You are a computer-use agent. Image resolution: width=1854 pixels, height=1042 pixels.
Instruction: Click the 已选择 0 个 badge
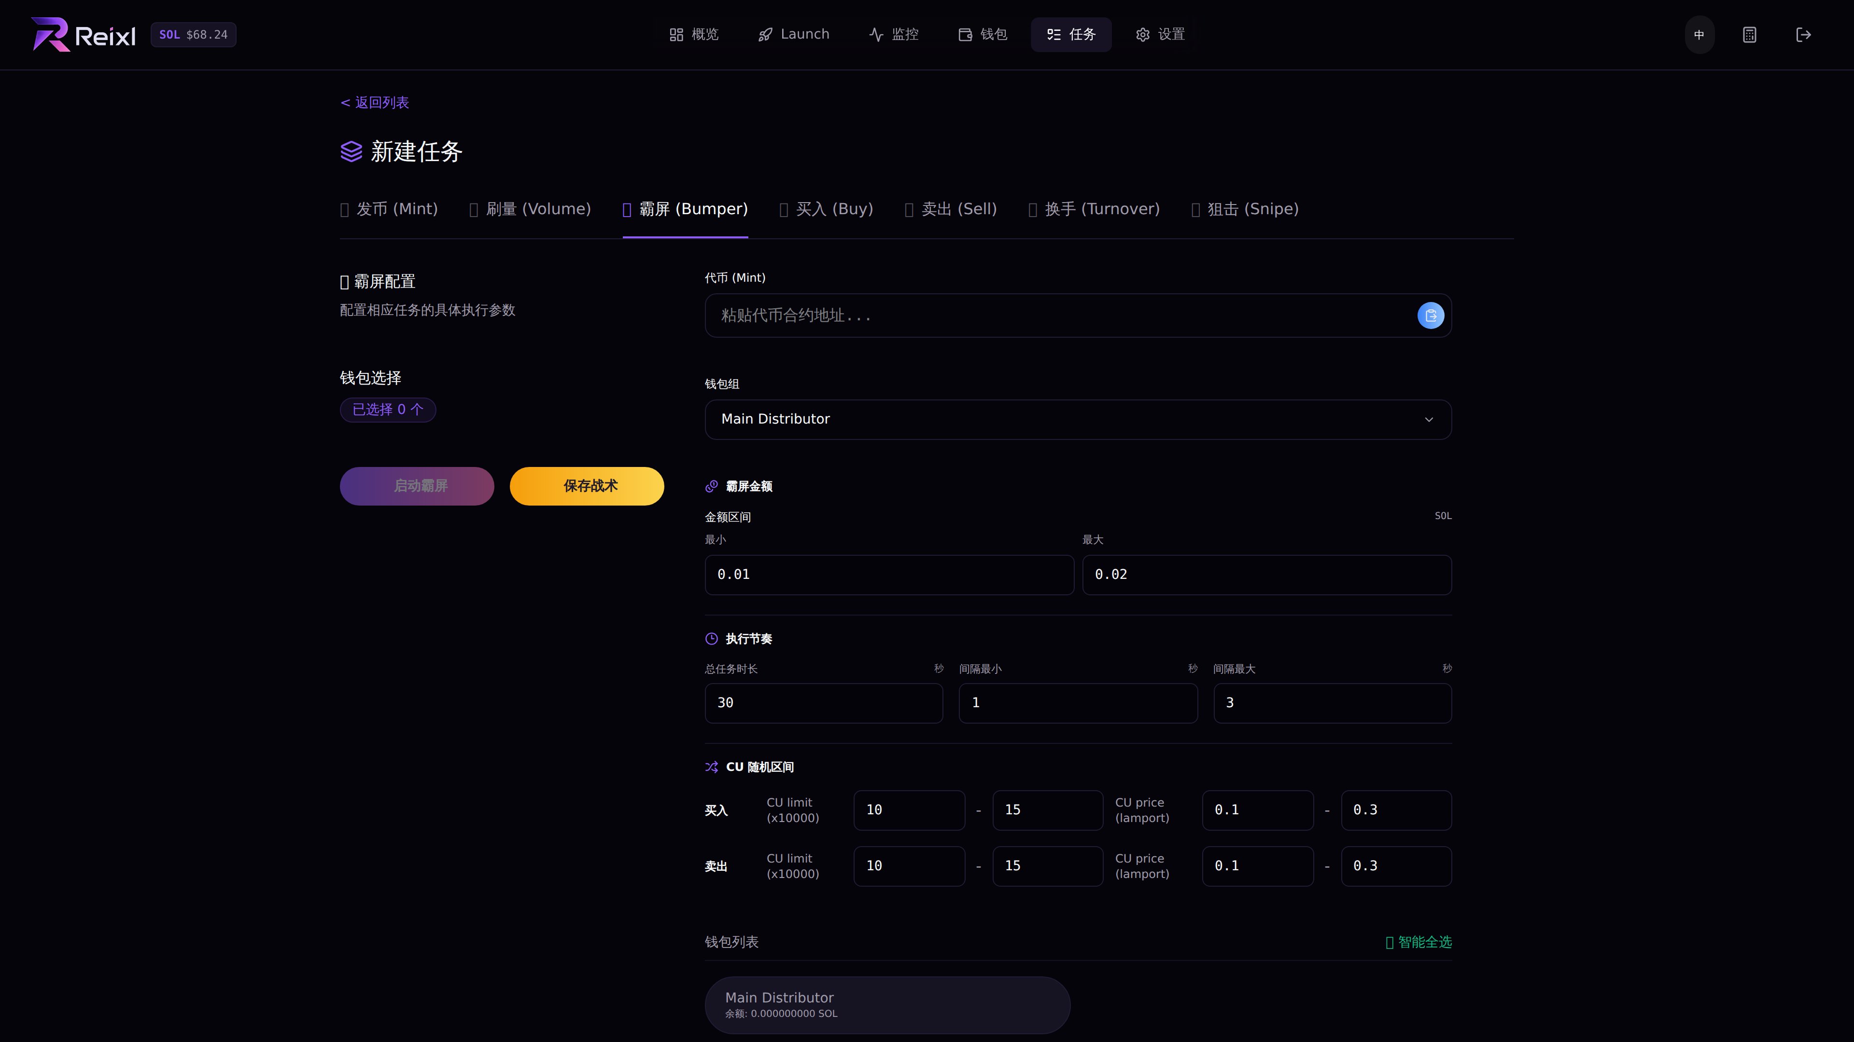(x=388, y=410)
